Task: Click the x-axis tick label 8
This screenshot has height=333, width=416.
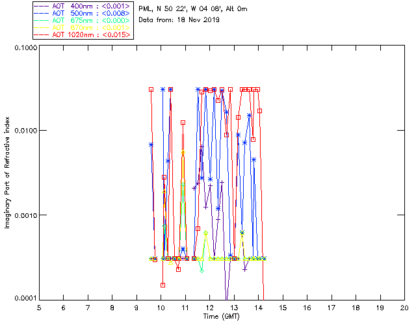Action: click(x=112, y=308)
